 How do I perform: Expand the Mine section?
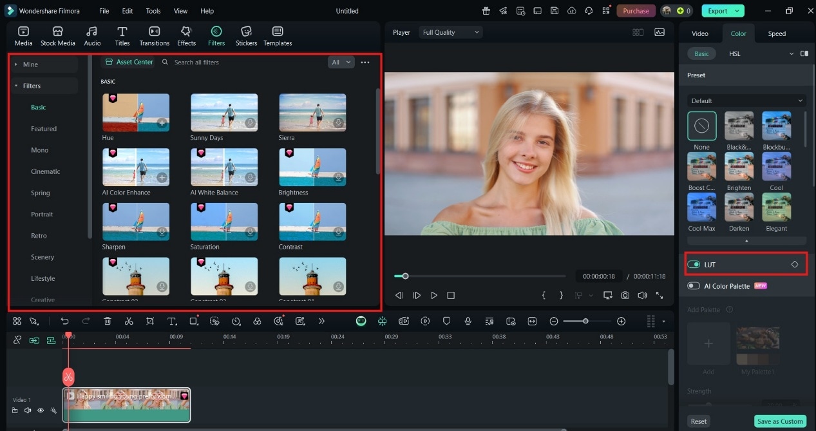click(45, 64)
